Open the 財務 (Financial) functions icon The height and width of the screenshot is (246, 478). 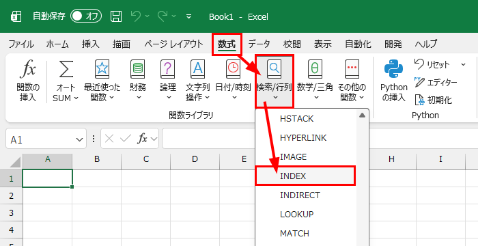(x=137, y=69)
